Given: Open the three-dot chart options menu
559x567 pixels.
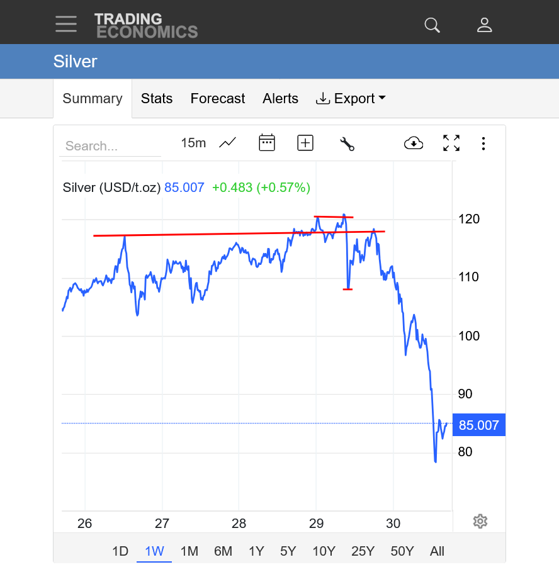Looking at the screenshot, I should pos(483,143).
